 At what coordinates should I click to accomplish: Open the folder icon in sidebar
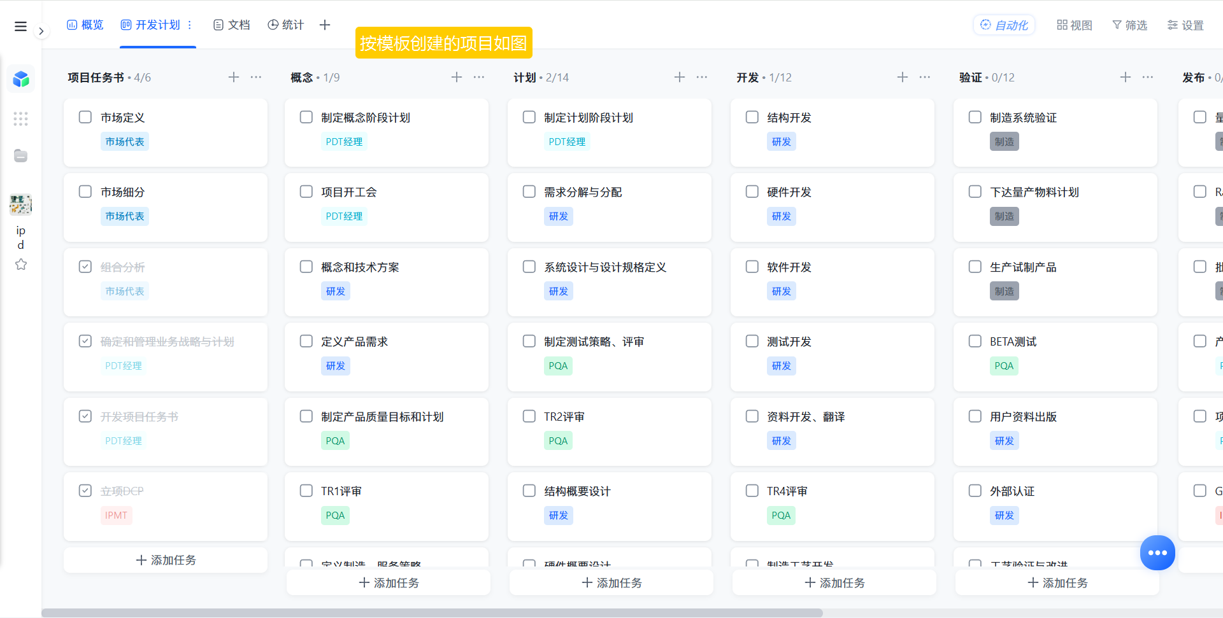(21, 156)
